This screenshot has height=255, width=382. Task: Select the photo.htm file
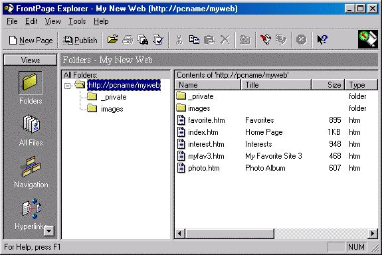coord(204,168)
